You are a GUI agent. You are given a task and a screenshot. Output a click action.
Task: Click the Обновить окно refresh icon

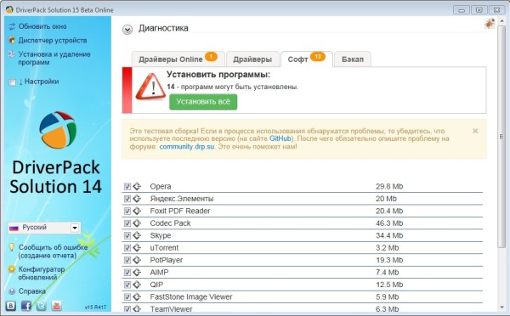[12, 26]
